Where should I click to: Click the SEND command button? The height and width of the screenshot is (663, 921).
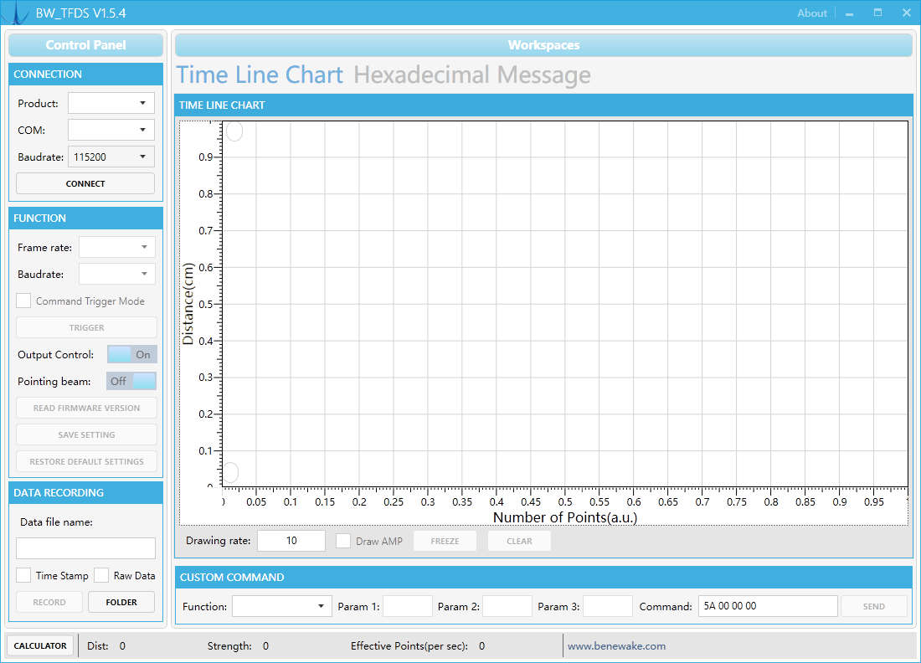pos(874,606)
